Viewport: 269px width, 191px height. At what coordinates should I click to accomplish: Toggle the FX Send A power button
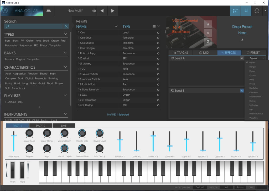coord(242,58)
